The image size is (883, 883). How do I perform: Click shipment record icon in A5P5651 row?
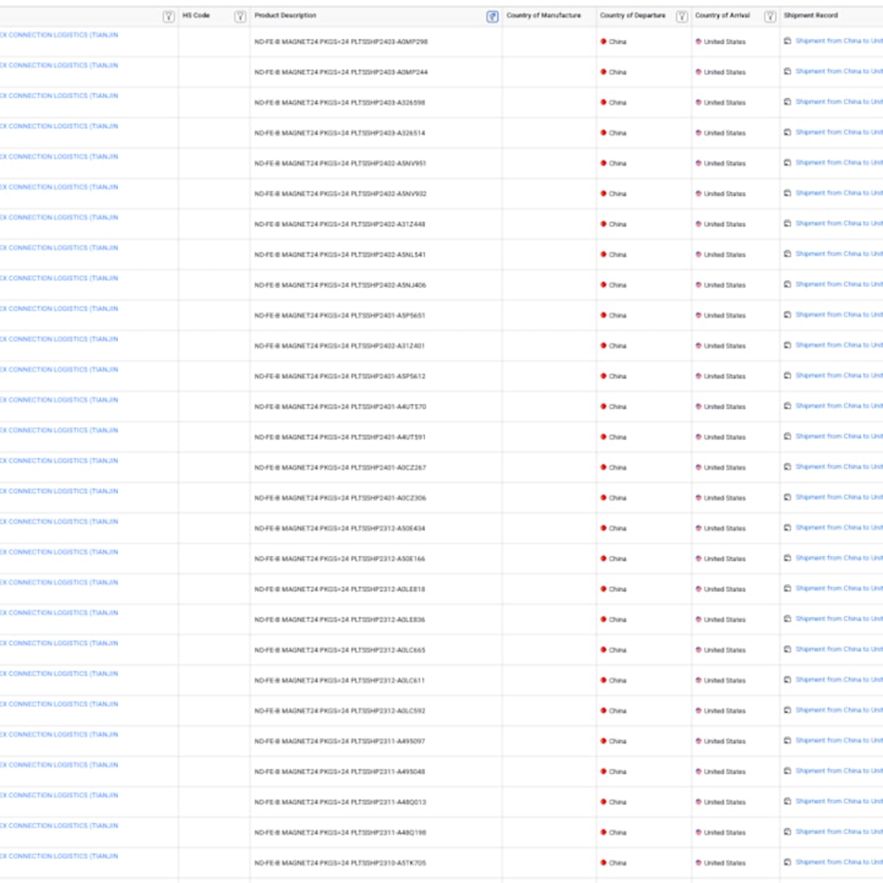coord(787,315)
